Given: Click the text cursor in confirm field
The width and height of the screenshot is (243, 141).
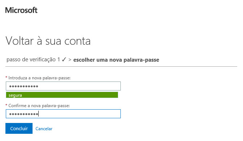Looking at the screenshot, I should pos(38,114).
